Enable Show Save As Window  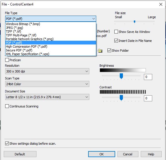point(116,32)
